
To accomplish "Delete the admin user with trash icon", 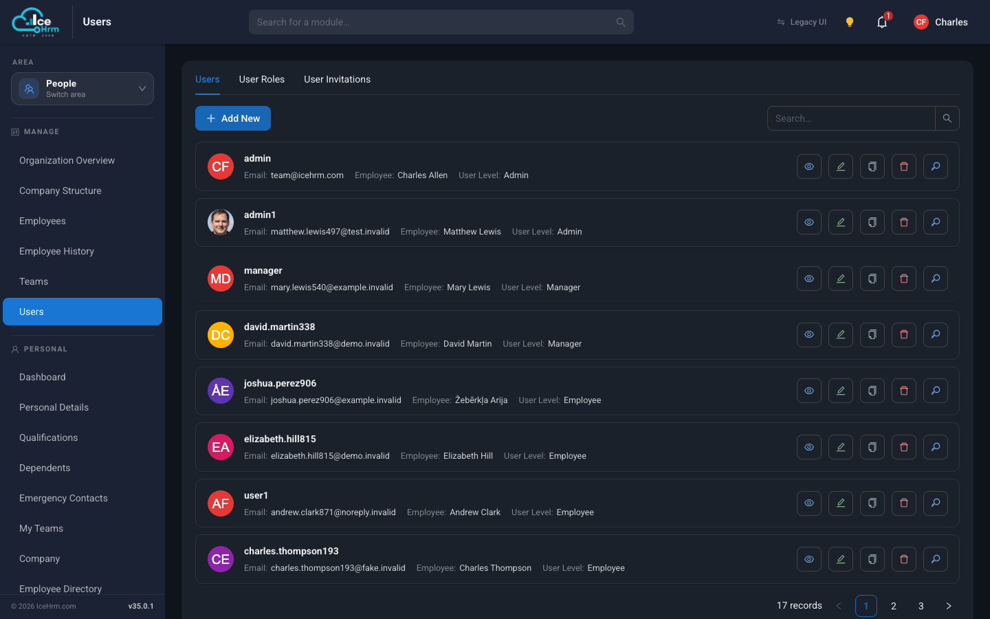I will click(x=904, y=166).
